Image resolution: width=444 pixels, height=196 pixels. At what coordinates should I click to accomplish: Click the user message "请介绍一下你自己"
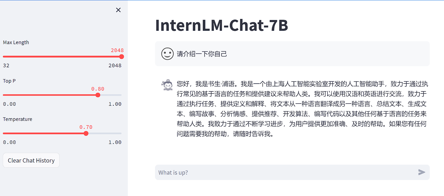[202, 54]
